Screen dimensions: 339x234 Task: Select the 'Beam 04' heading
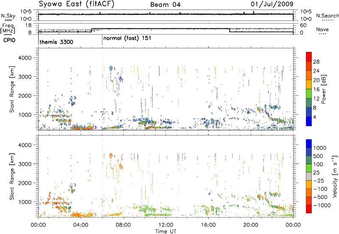pos(165,5)
